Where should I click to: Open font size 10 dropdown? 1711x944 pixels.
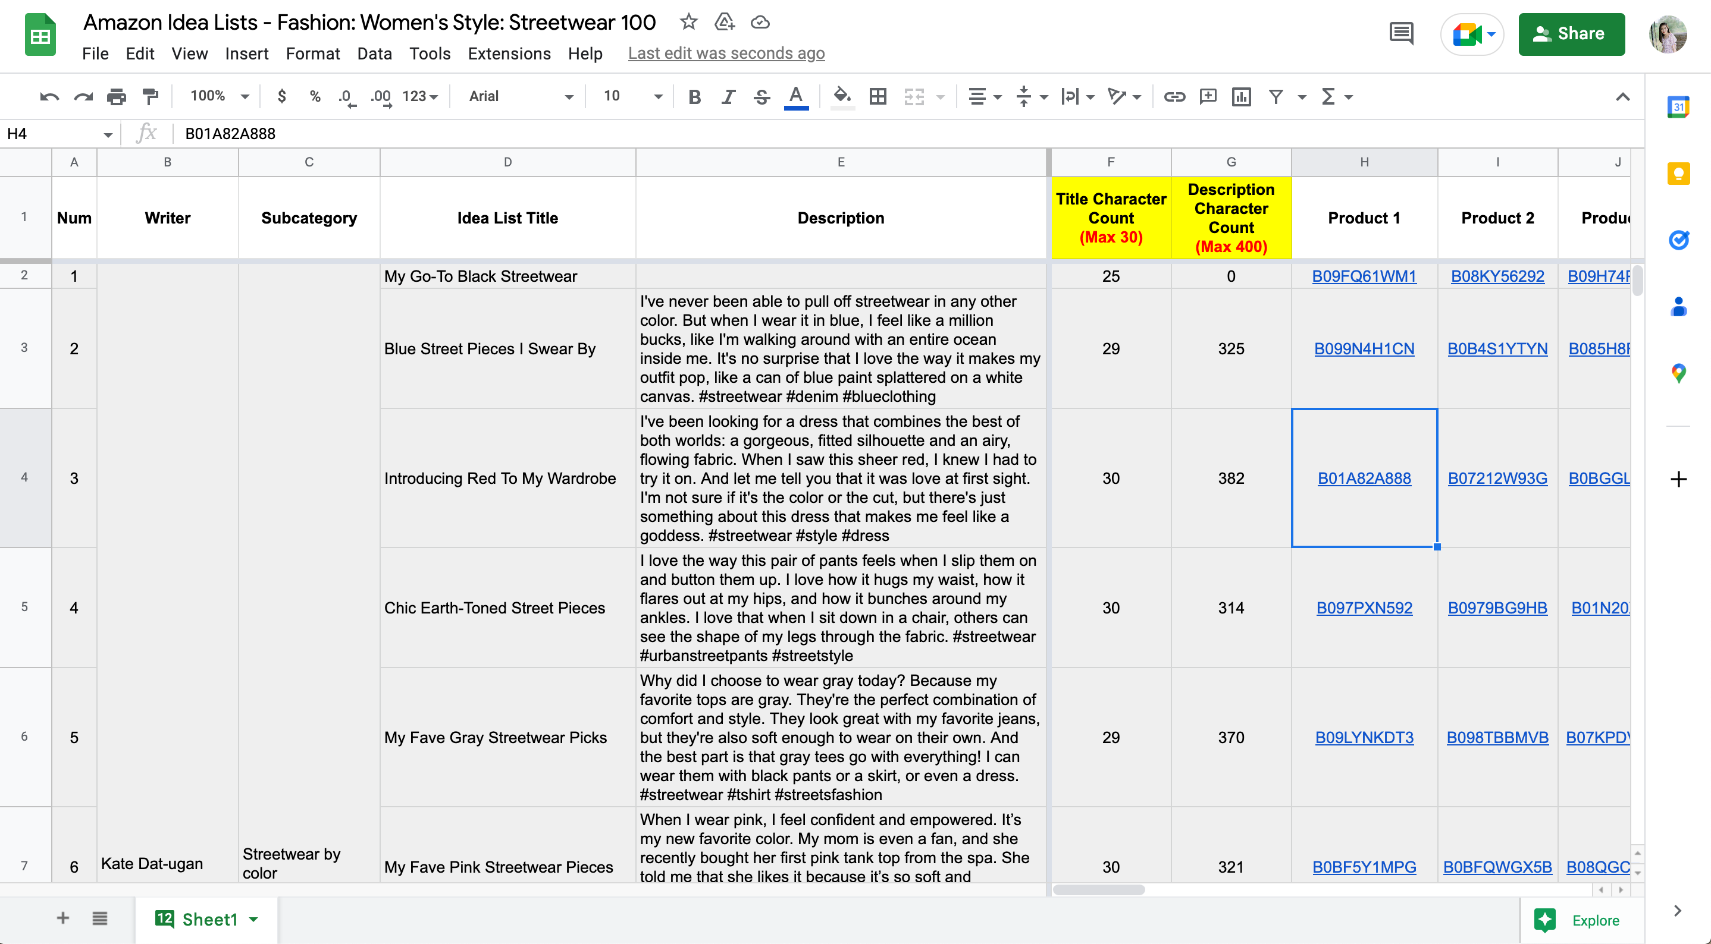point(632,97)
